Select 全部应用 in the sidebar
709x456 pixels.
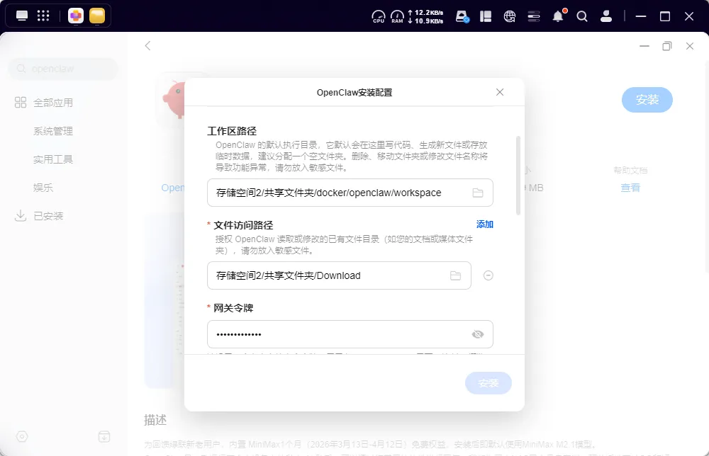coord(52,103)
